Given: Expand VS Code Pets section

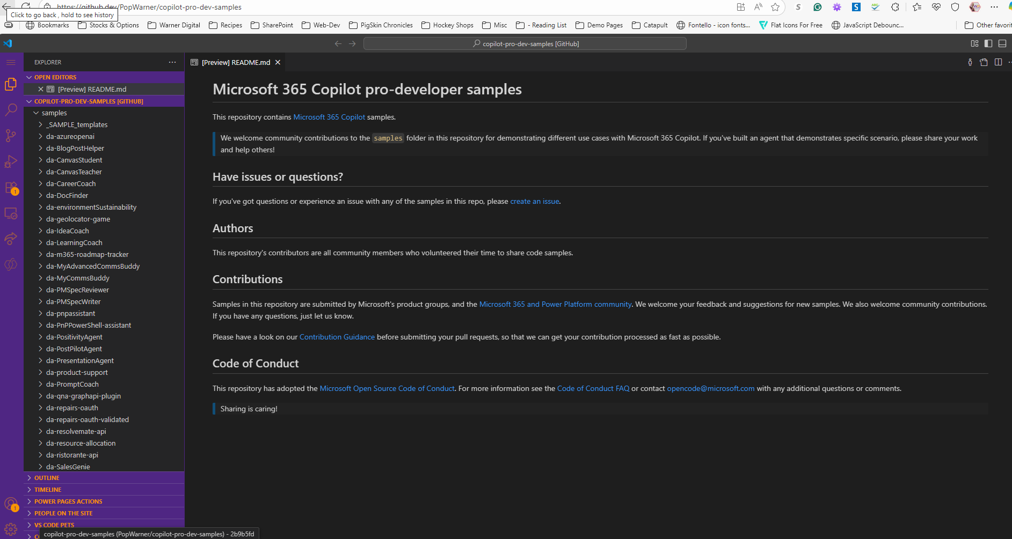Looking at the screenshot, I should pos(104,525).
